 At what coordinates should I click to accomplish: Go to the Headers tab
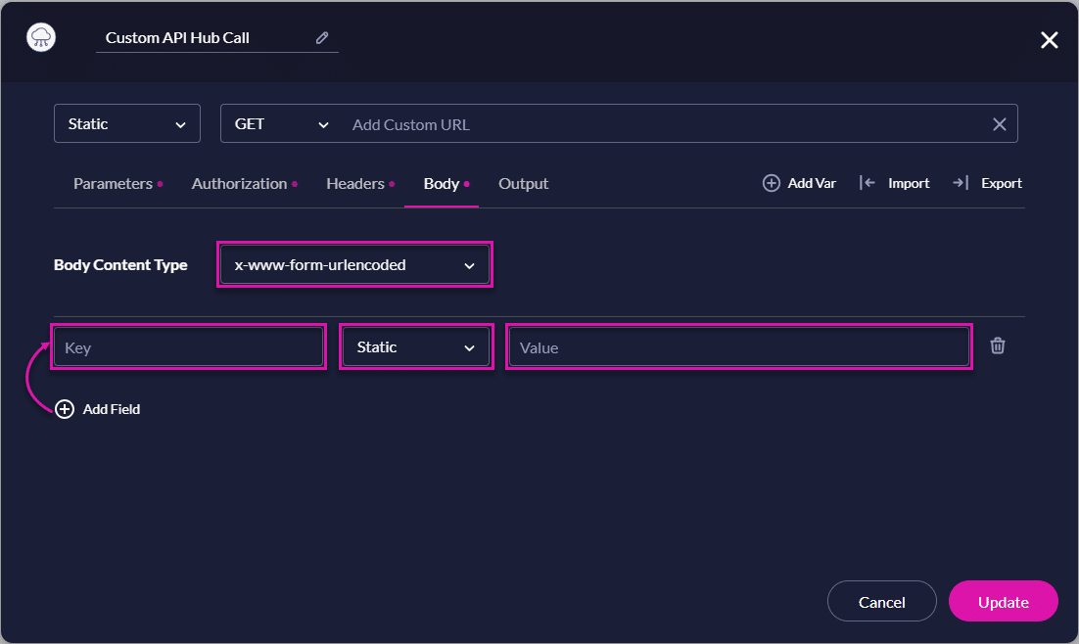click(354, 184)
